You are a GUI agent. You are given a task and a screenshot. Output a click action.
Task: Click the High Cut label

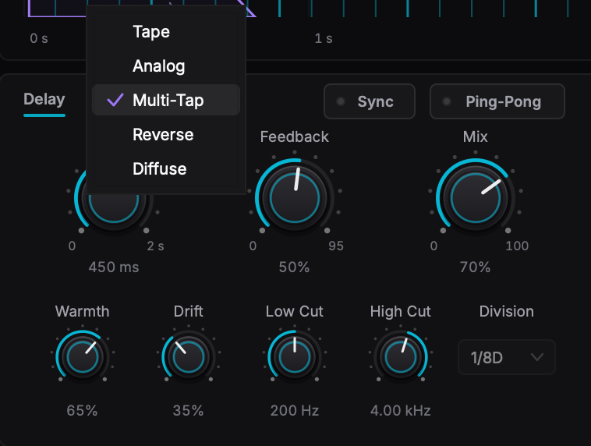[x=400, y=312]
